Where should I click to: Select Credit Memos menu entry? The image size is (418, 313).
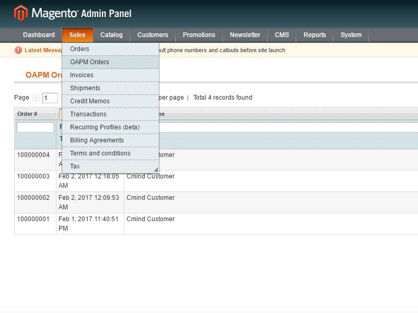pos(89,101)
